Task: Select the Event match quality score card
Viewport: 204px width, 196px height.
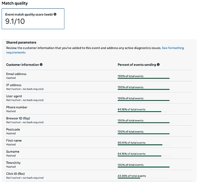Action: (x=33, y=19)
